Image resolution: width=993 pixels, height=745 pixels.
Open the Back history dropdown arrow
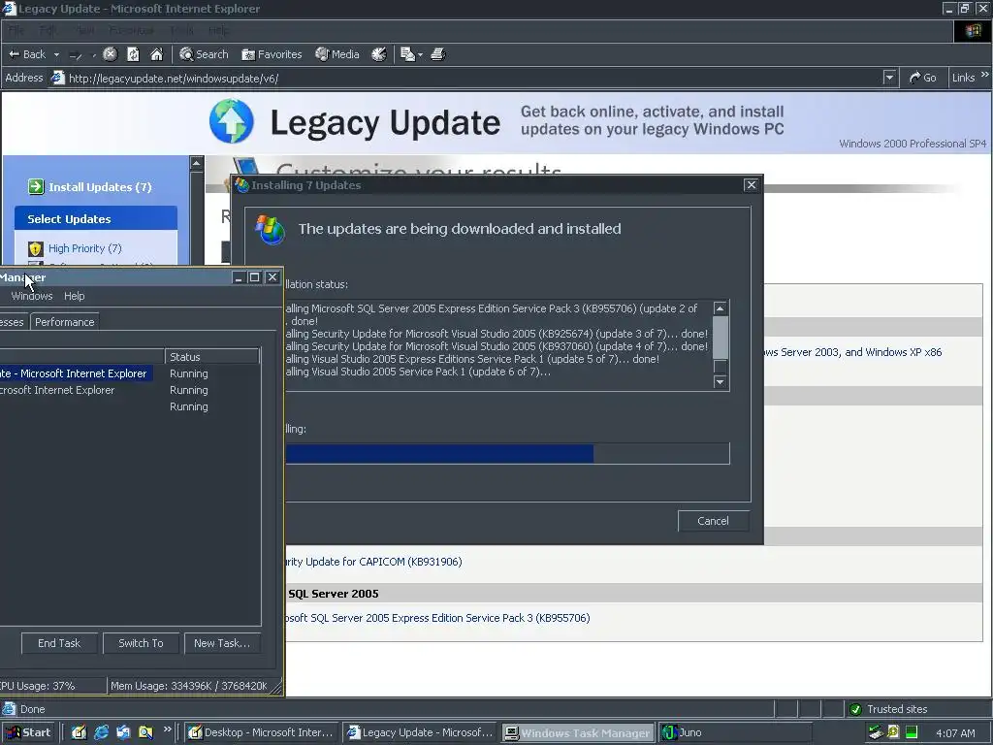[56, 54]
